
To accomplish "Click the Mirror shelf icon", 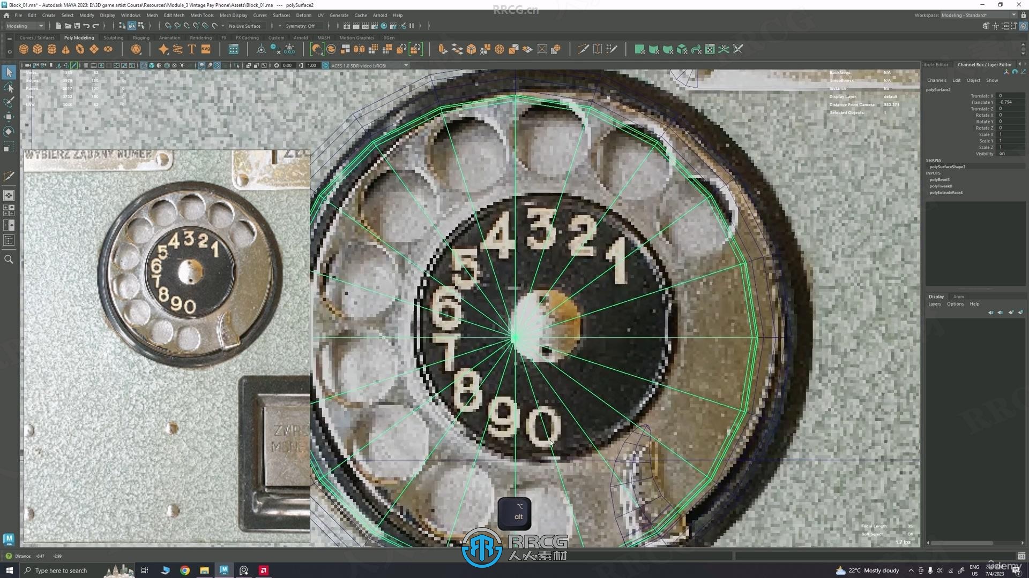I will (x=359, y=49).
